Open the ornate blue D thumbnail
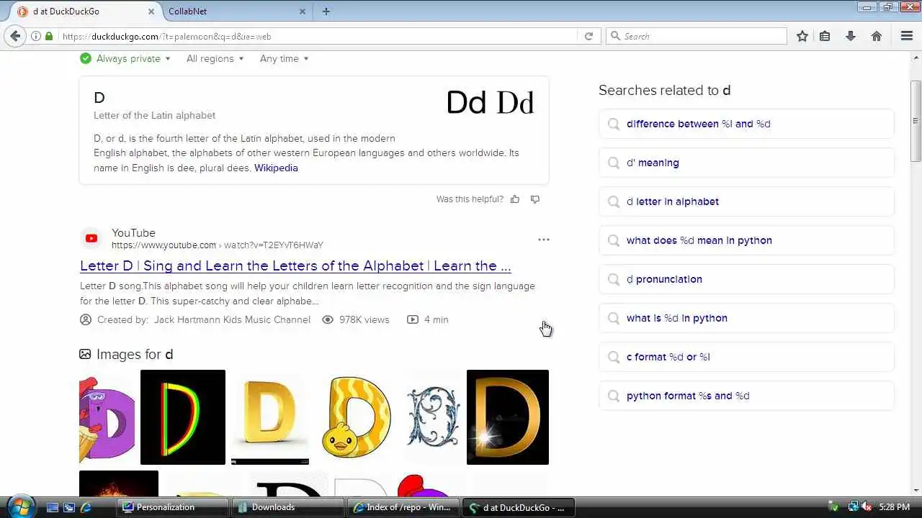The width and height of the screenshot is (922, 518). (x=432, y=417)
